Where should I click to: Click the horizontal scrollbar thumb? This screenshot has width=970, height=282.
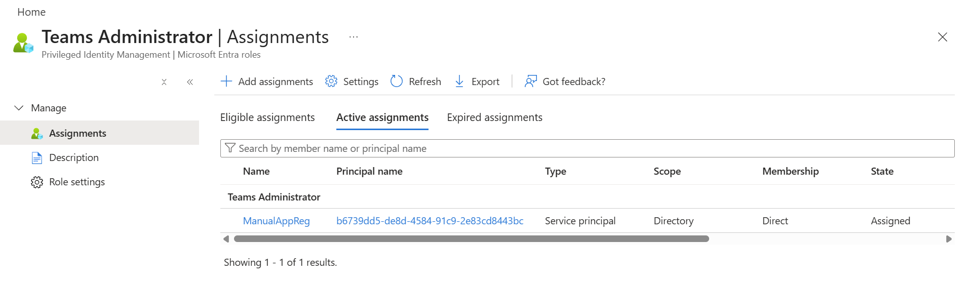click(471, 239)
